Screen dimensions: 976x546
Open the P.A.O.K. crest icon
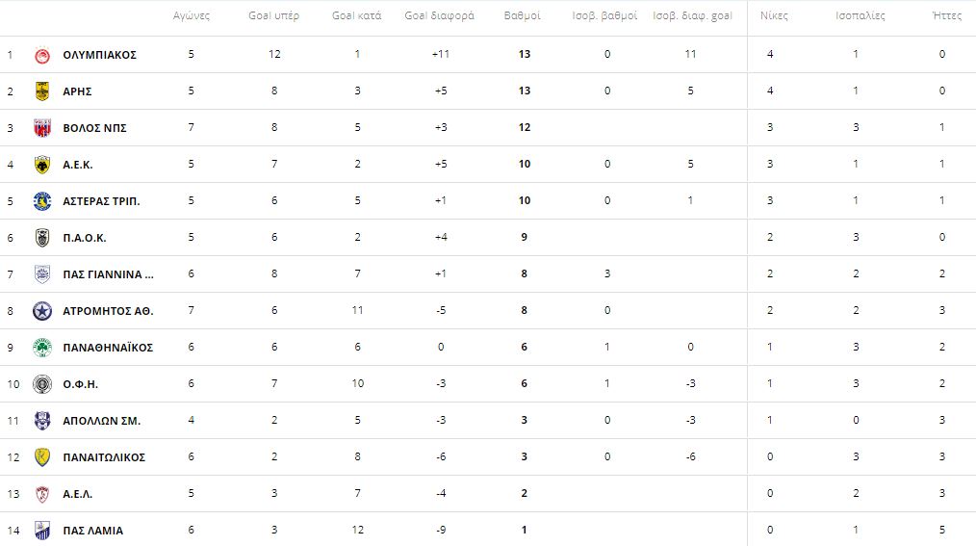pyautogui.click(x=42, y=238)
